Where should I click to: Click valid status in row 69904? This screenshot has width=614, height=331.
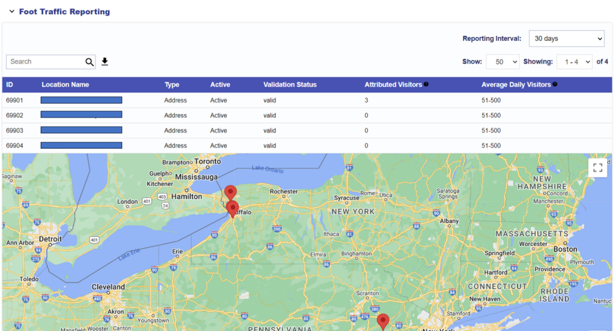(x=269, y=146)
